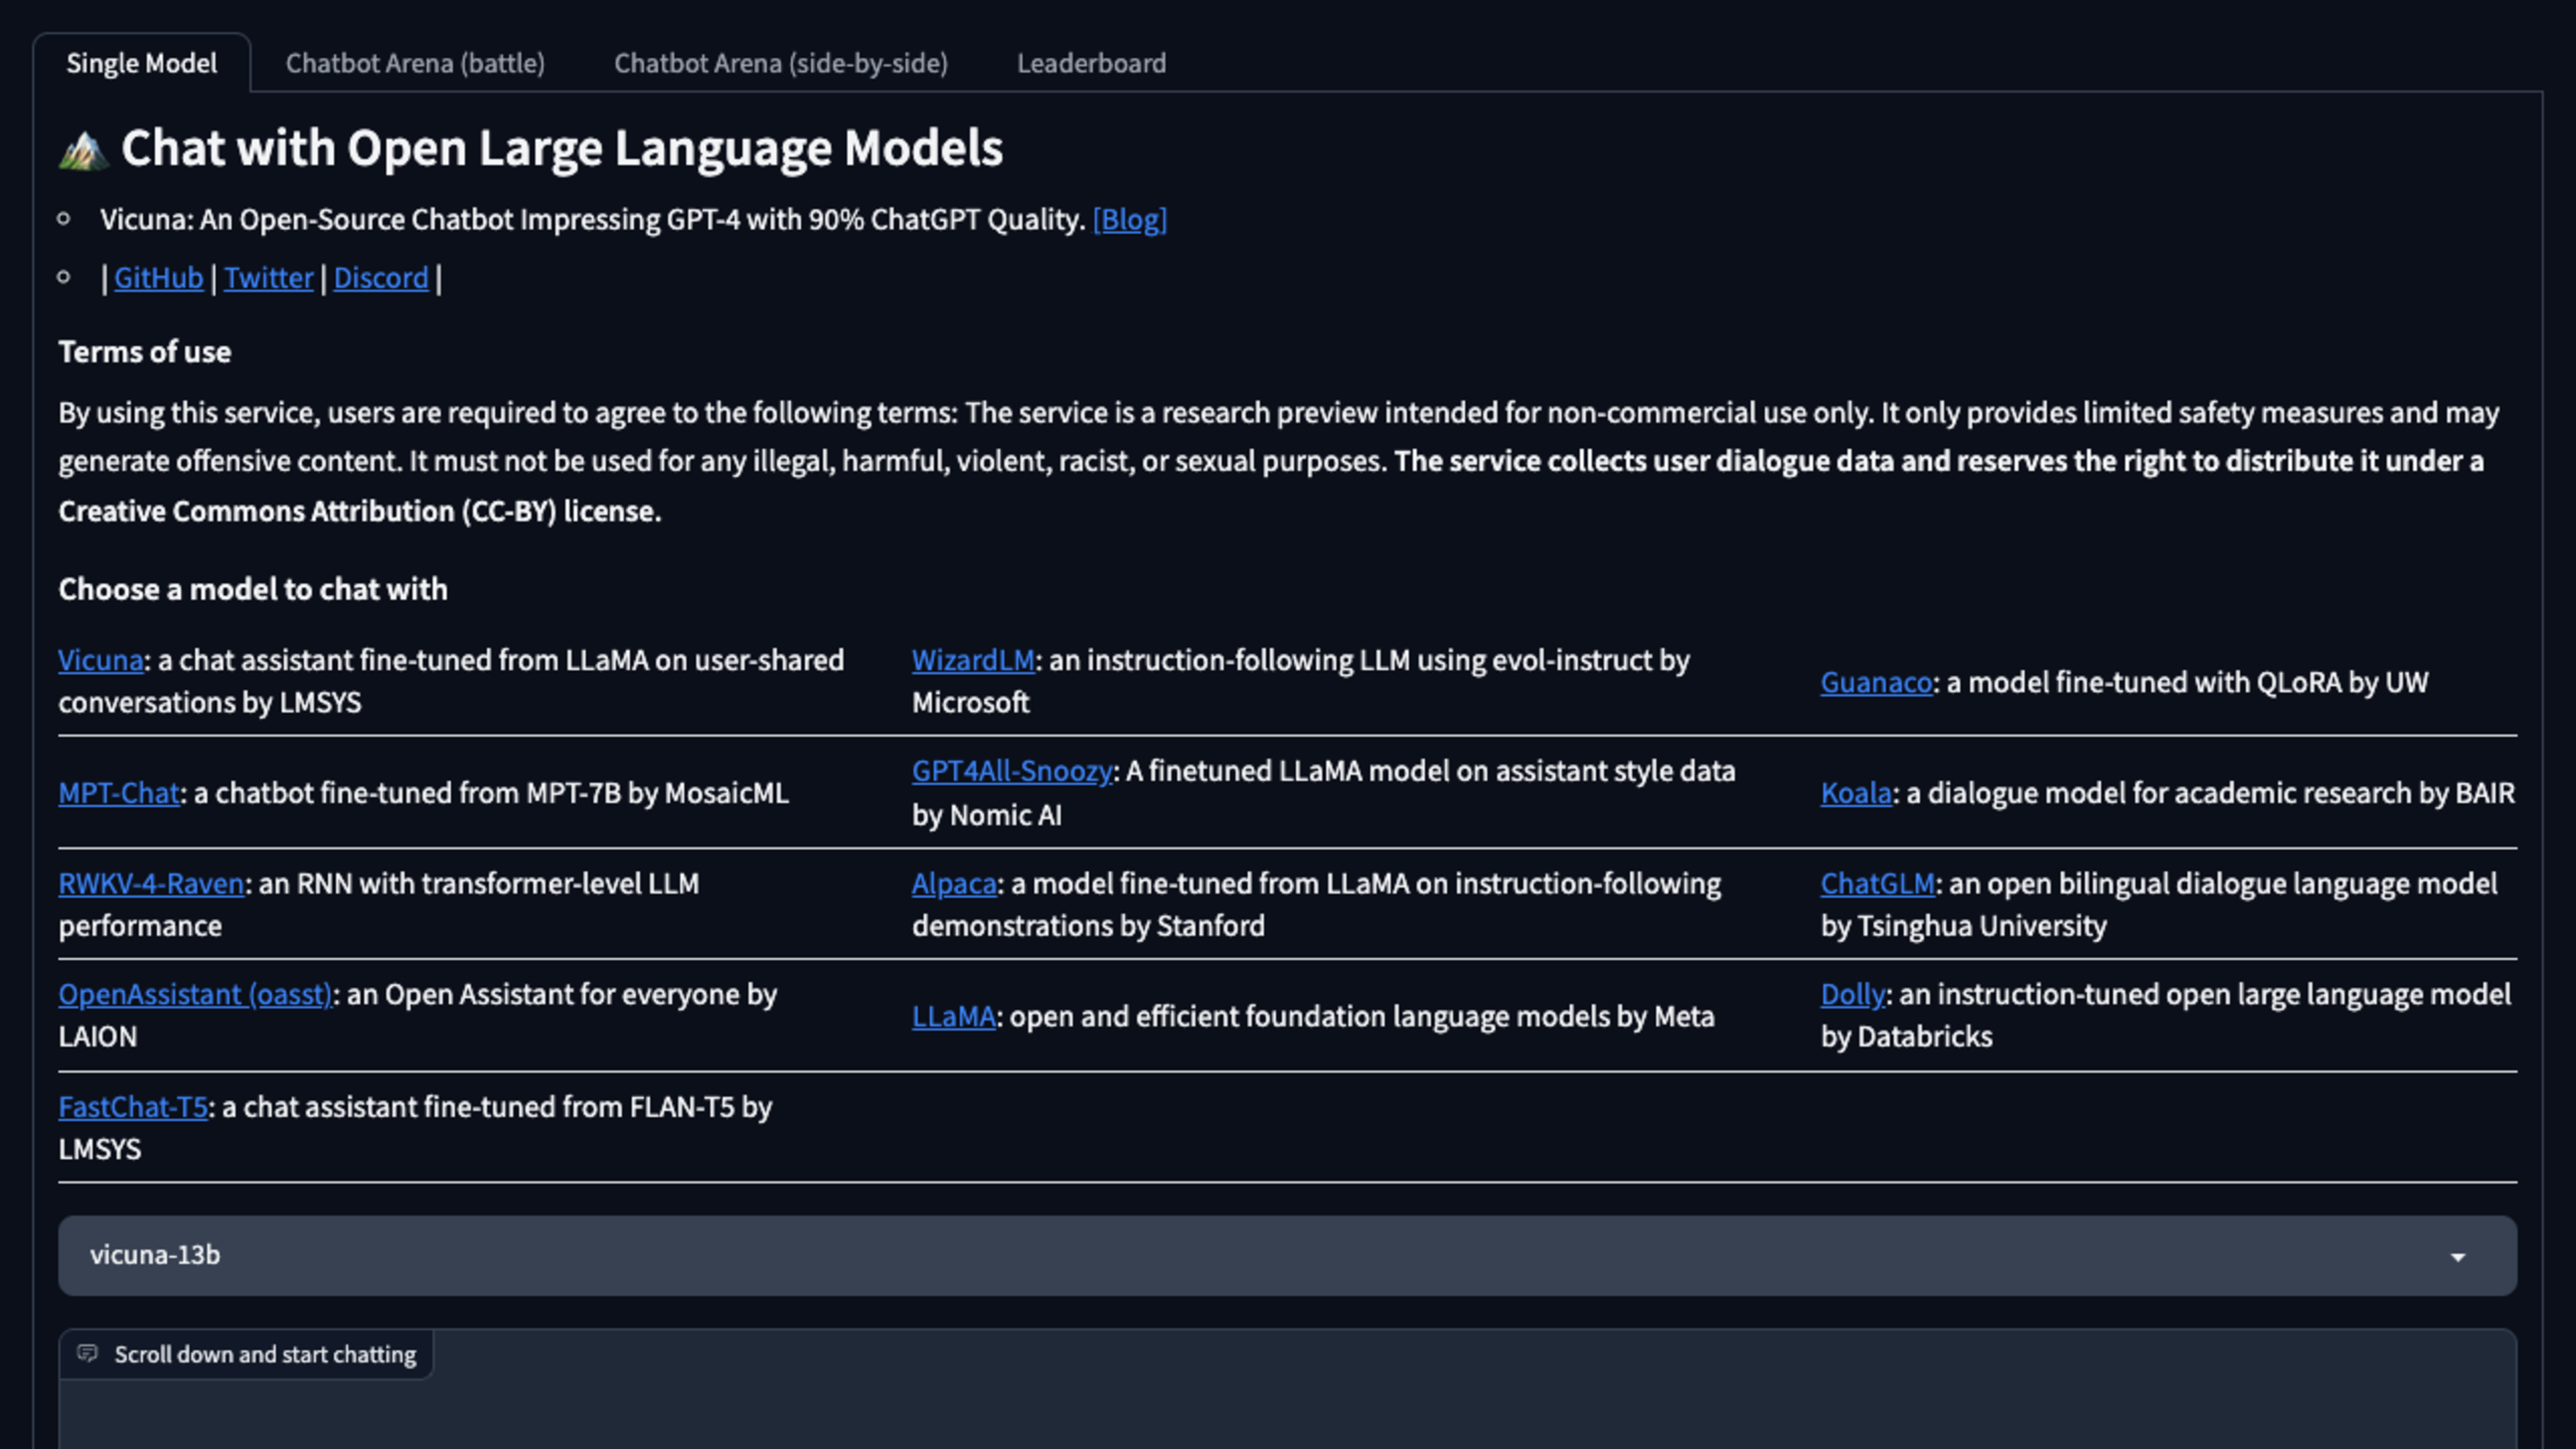Switch to the Single Model tab

click(141, 63)
